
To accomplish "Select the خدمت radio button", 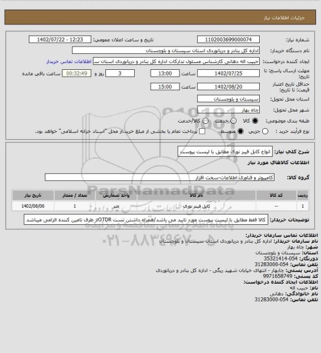I will pos(233,121).
